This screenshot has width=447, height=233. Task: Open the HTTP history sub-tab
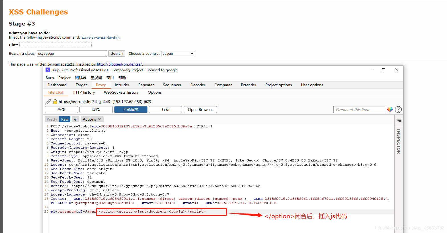(x=84, y=92)
